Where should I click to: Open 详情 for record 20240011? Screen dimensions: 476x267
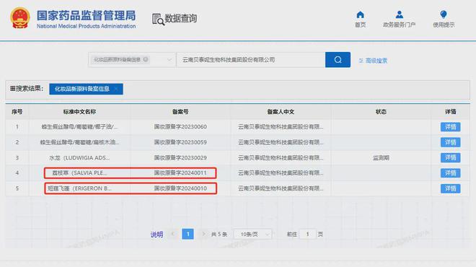pos(450,173)
